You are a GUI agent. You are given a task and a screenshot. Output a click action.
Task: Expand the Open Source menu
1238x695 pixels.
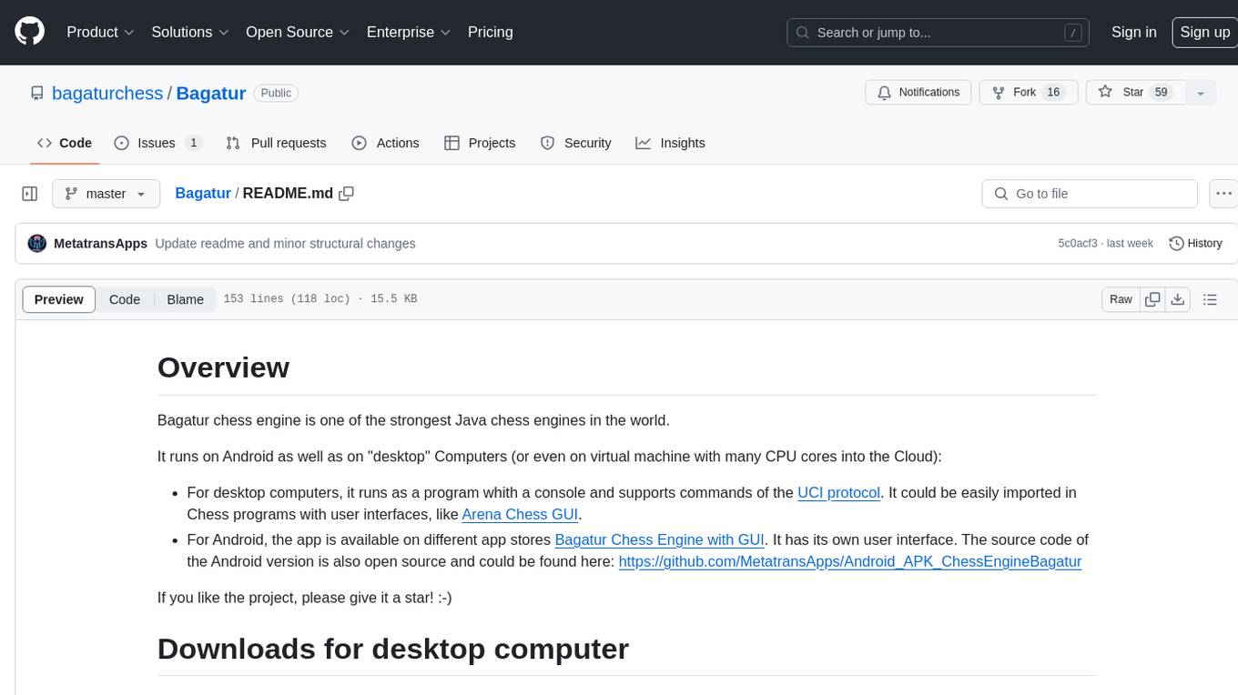click(298, 32)
